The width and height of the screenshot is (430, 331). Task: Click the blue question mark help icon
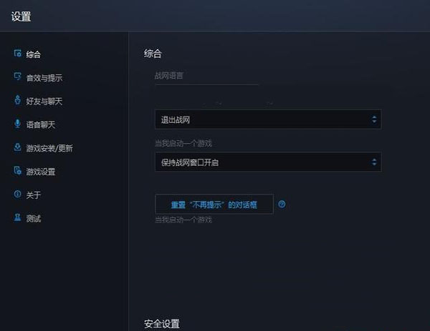[x=282, y=204]
